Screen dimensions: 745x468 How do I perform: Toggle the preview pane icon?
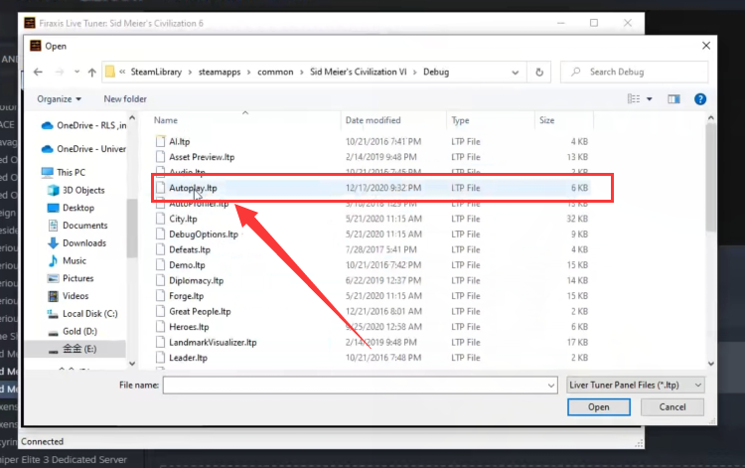pyautogui.click(x=673, y=98)
